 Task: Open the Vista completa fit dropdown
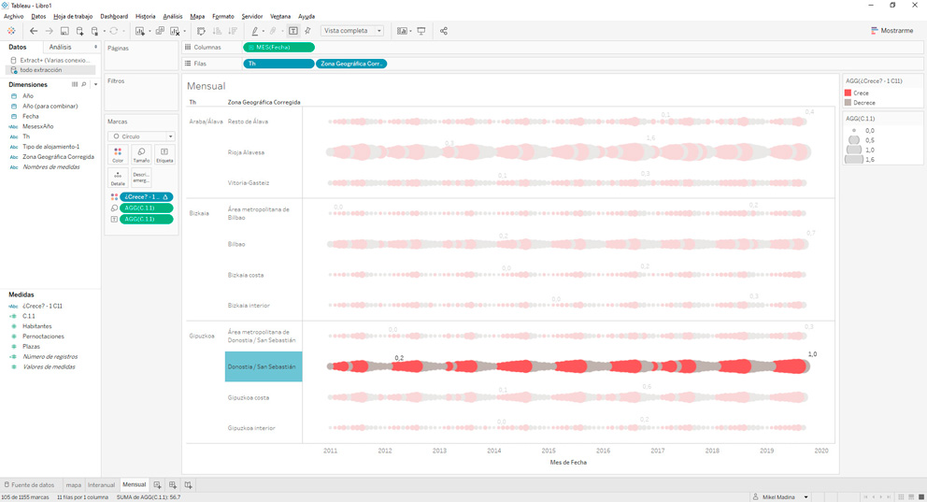(x=351, y=31)
